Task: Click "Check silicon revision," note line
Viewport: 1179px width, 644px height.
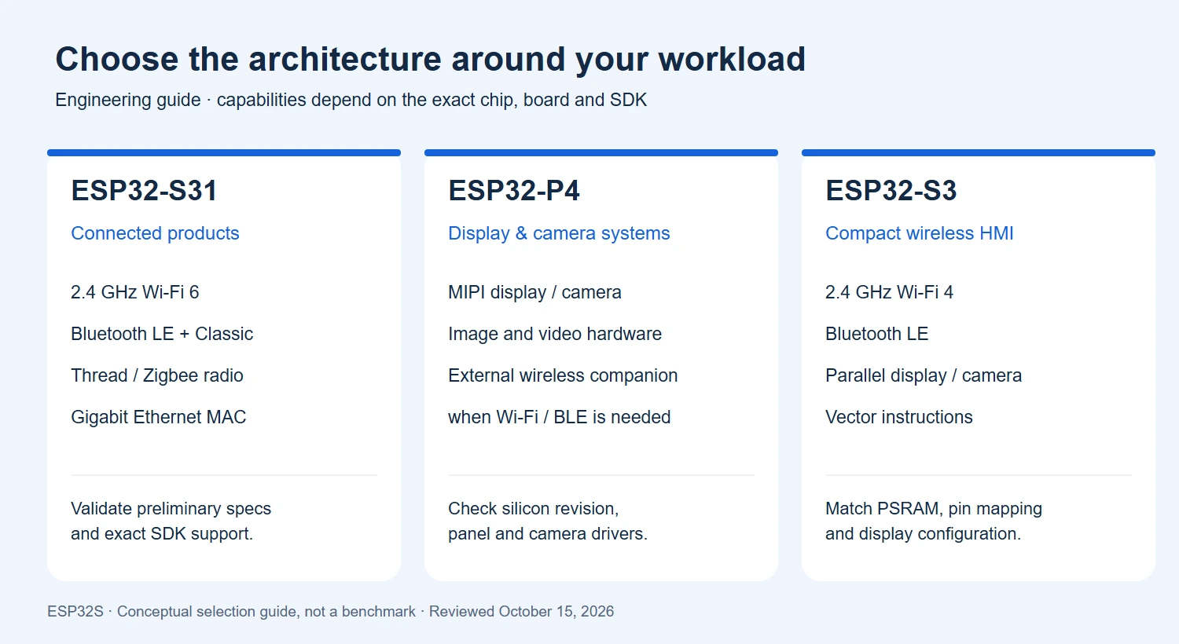Action: pos(534,509)
